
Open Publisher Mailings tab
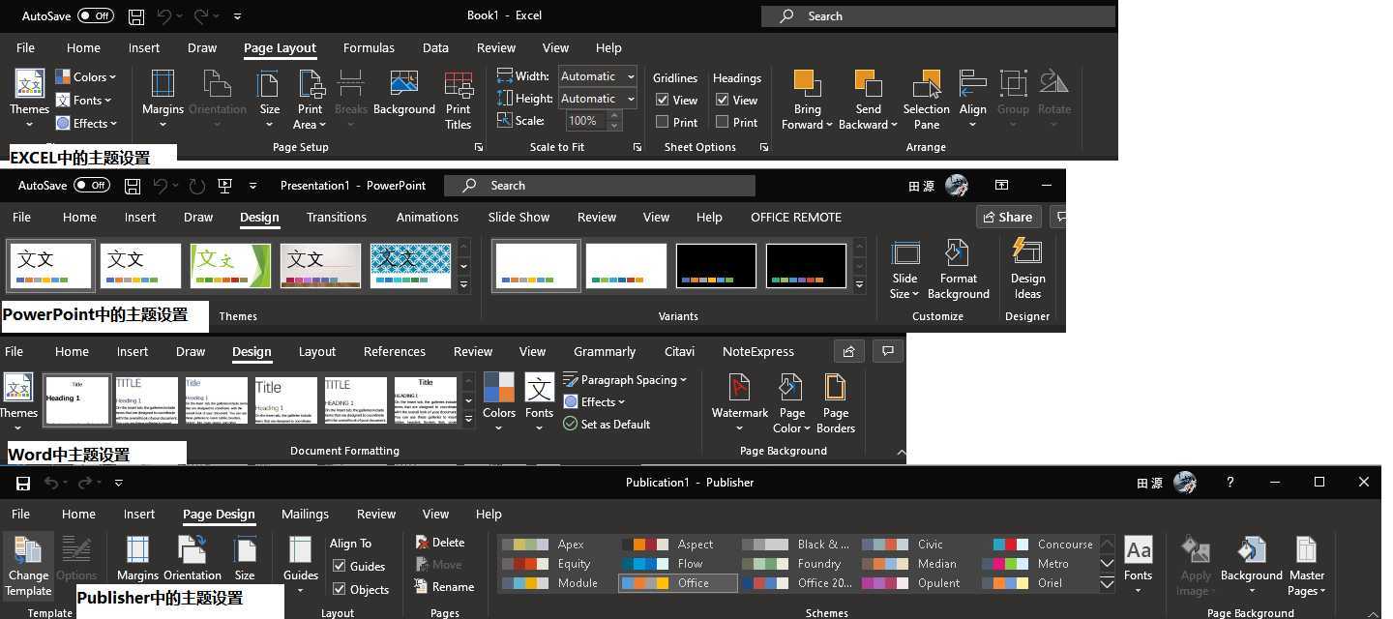tap(305, 514)
